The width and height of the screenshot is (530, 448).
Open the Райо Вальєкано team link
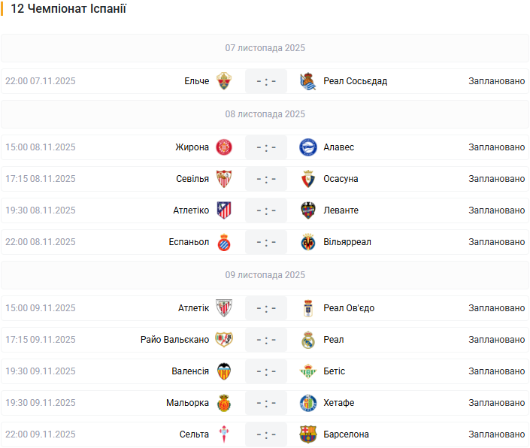(x=175, y=340)
